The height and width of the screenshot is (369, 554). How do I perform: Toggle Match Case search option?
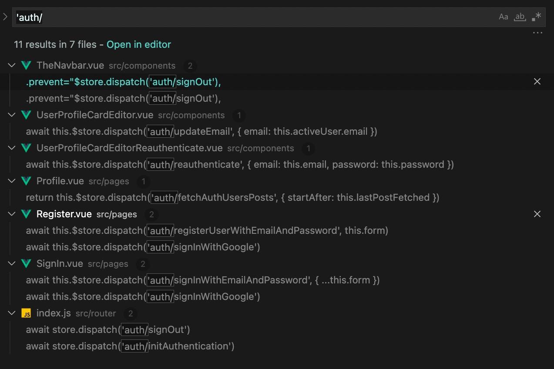point(503,17)
